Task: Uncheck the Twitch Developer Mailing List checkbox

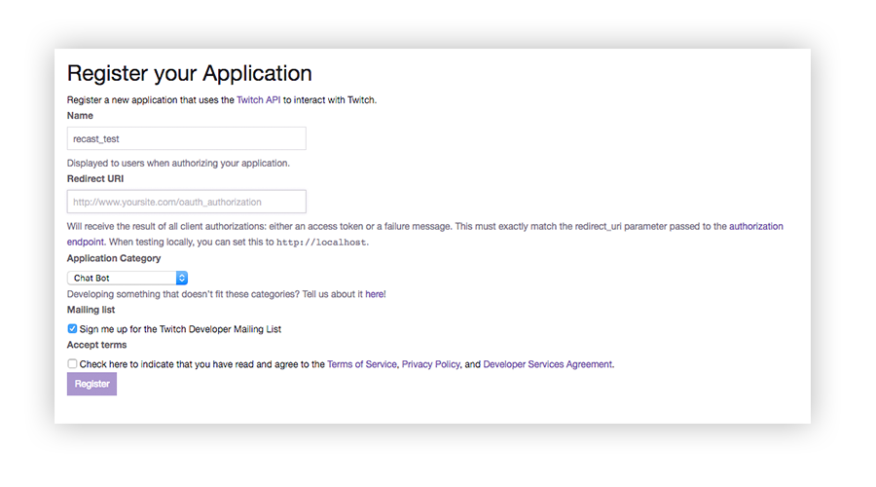Action: 72,329
